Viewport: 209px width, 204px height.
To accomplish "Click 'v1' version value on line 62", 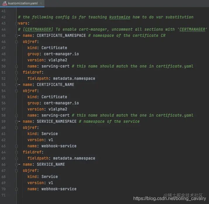I will coord(51,140).
